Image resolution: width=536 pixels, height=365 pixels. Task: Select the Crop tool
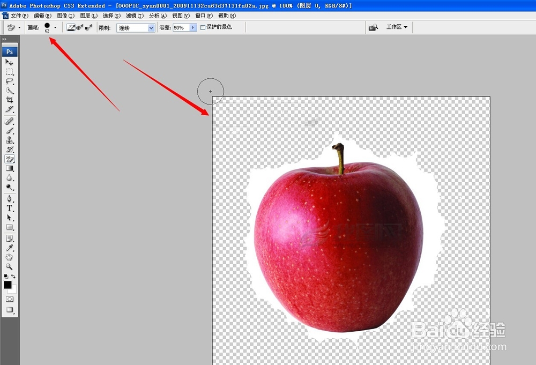click(x=9, y=100)
